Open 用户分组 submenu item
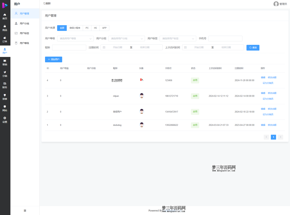Screen dimensions: 290x215 pos(24,24)
